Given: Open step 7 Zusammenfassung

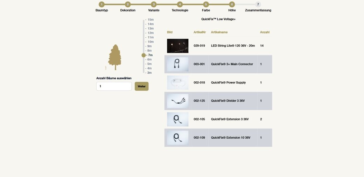Looking at the screenshot, I should tap(258, 5).
